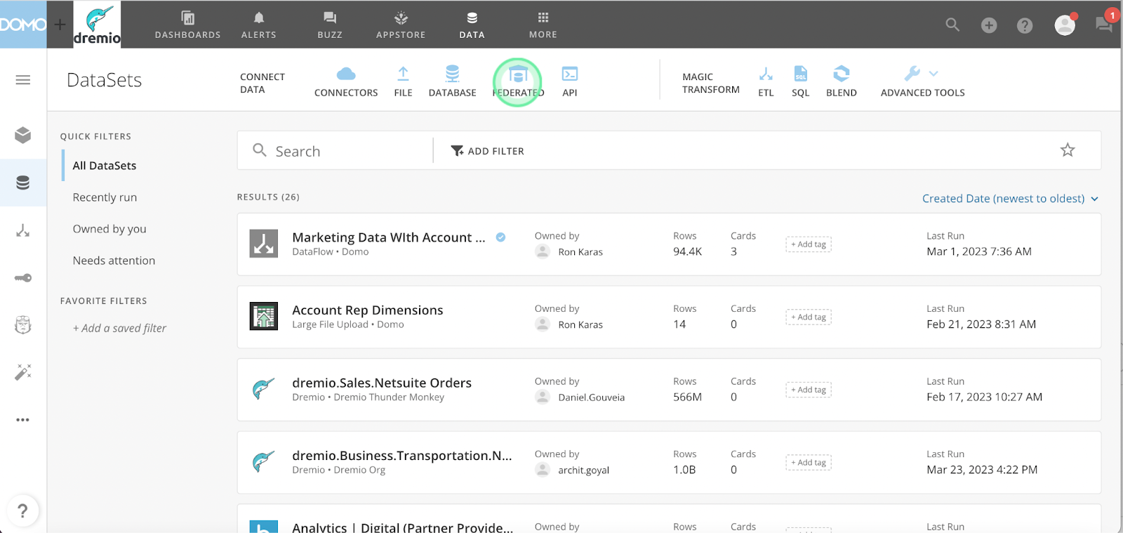1123x533 pixels.
Task: Click the Add Filter button
Action: click(487, 151)
